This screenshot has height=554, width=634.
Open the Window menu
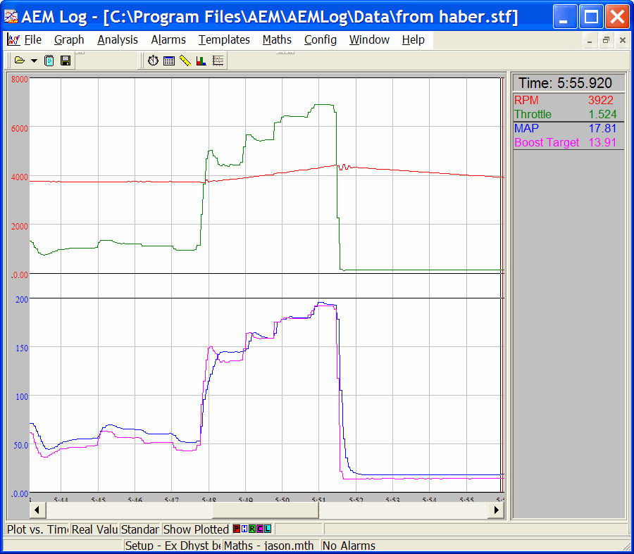369,39
